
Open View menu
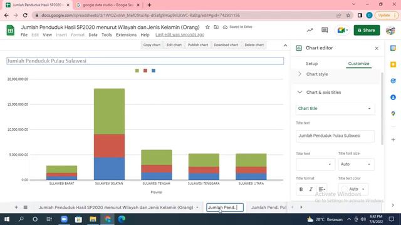click(x=48, y=35)
